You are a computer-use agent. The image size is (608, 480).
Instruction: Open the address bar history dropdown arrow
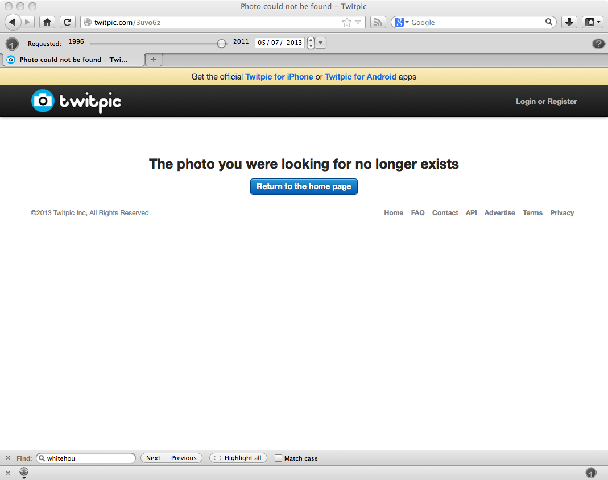tap(358, 23)
